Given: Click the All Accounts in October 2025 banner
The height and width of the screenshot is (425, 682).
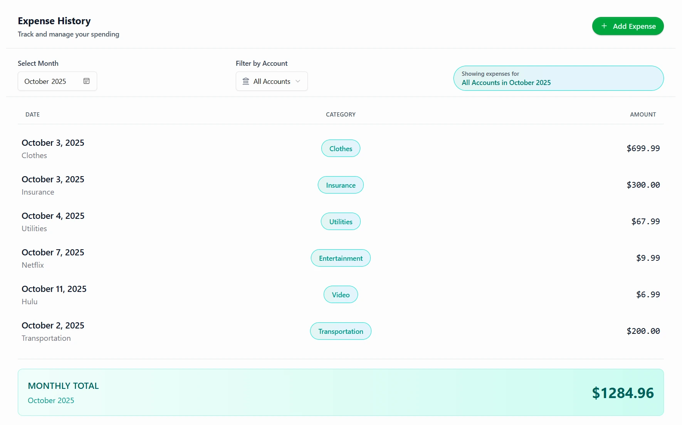Looking at the screenshot, I should pos(558,78).
